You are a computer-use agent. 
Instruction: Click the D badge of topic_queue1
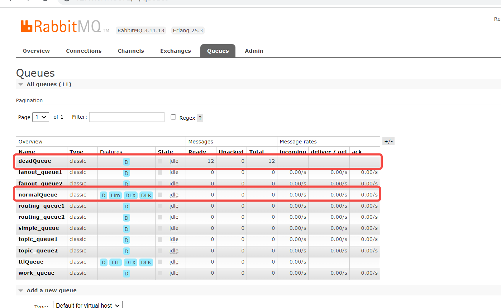pyautogui.click(x=126, y=240)
